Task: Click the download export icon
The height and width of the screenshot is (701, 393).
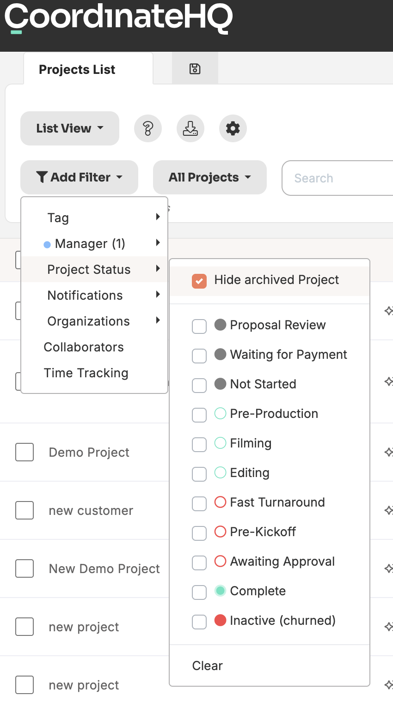Action: (x=190, y=128)
